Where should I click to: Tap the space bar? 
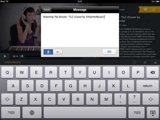point(85,112)
